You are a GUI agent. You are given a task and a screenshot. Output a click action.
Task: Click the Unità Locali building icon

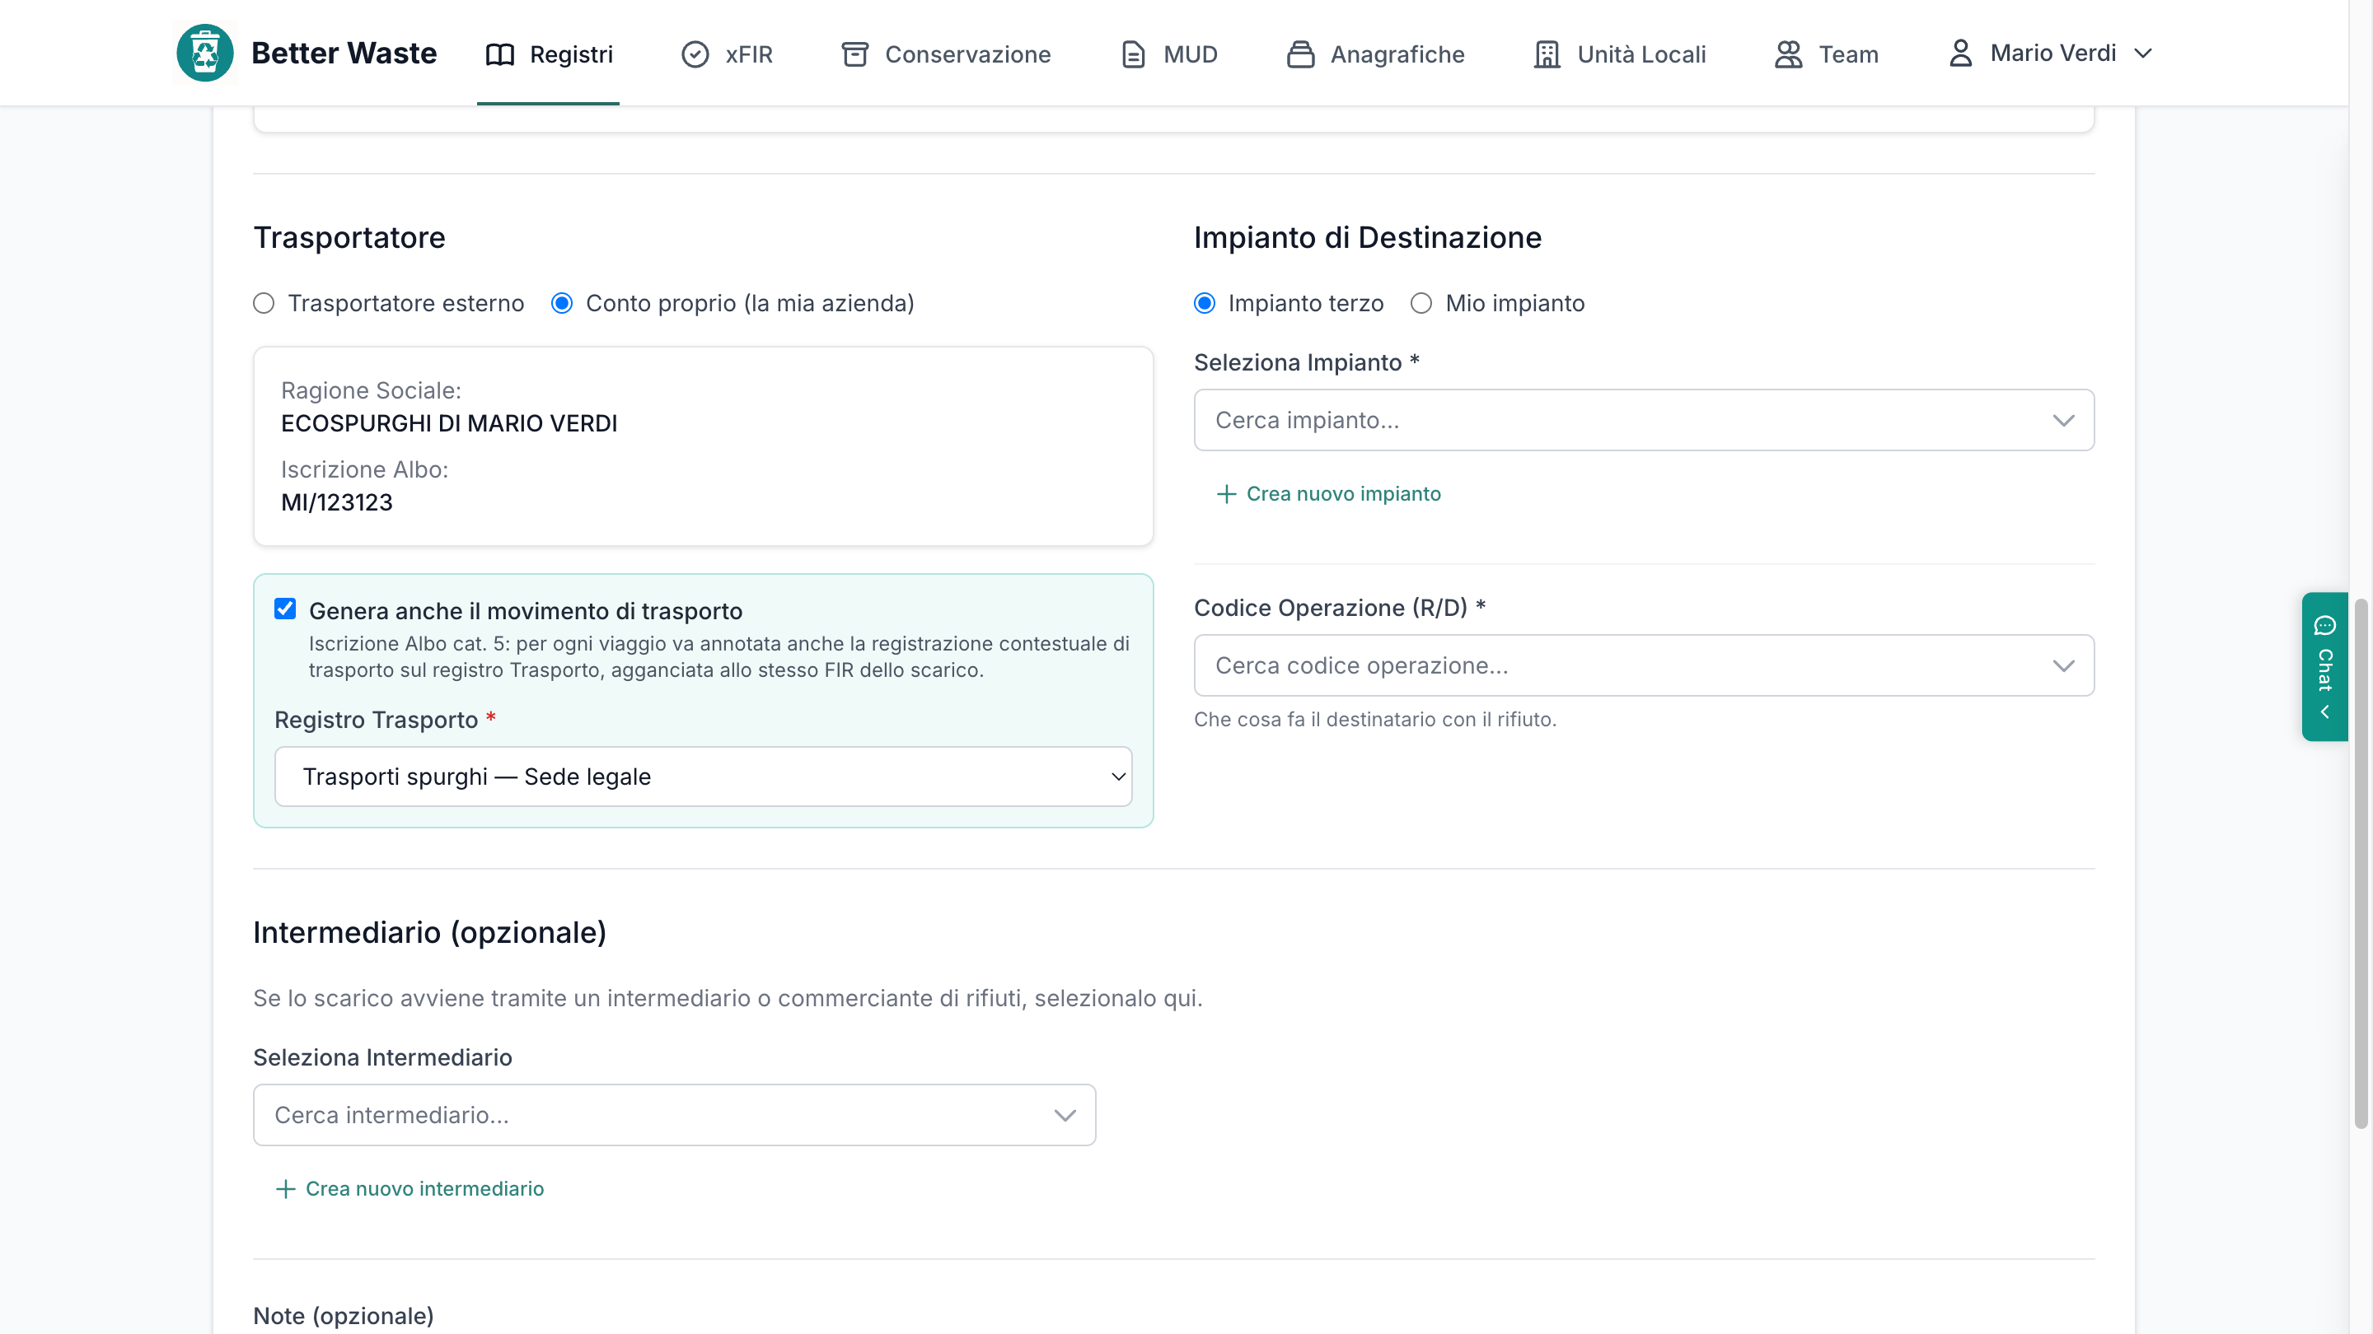pos(1547,54)
